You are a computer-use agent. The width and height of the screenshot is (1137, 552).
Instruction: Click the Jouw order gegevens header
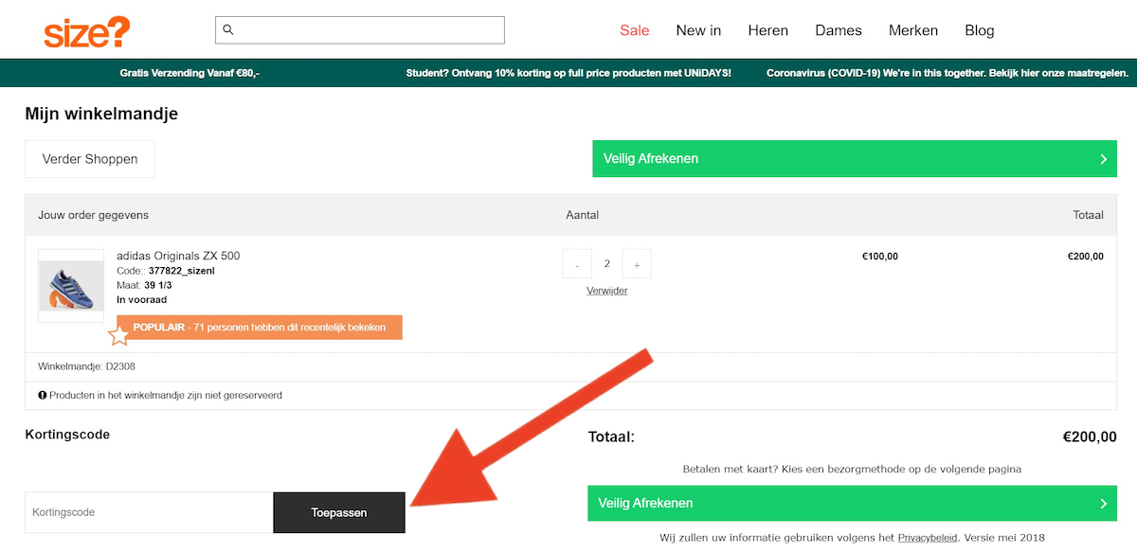coord(94,215)
